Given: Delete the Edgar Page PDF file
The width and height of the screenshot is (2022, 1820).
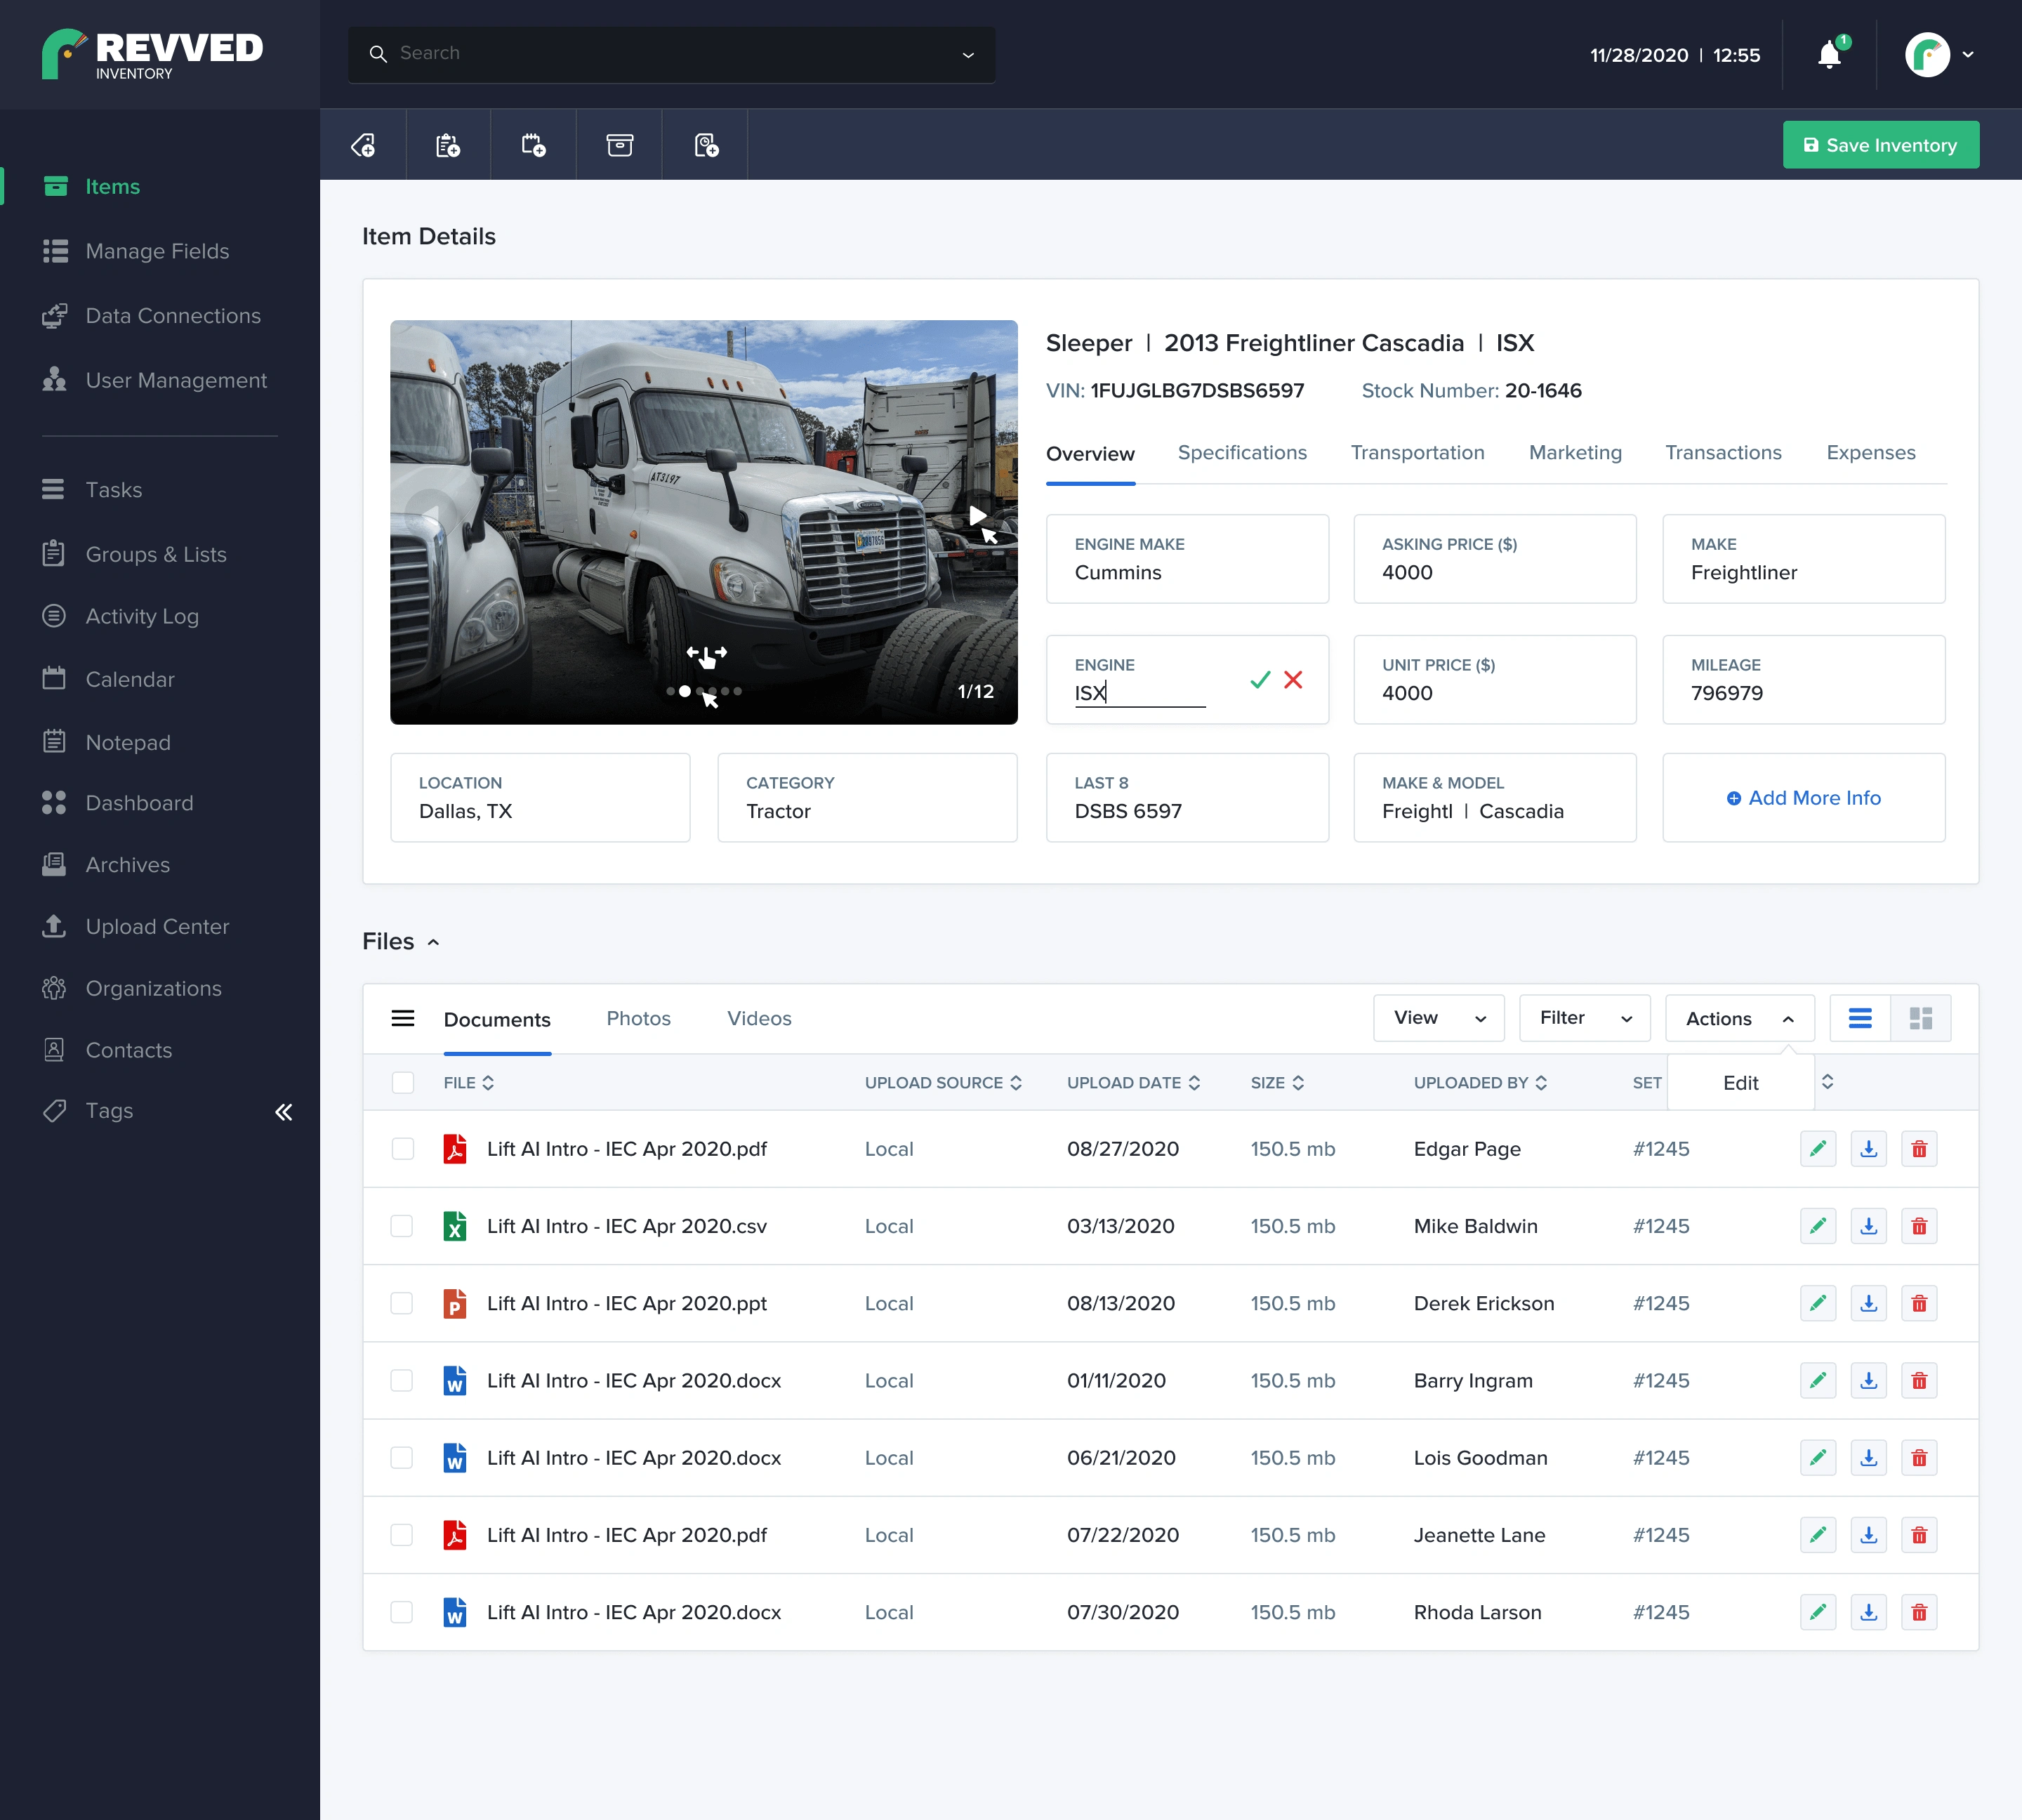Looking at the screenshot, I should click(1918, 1149).
